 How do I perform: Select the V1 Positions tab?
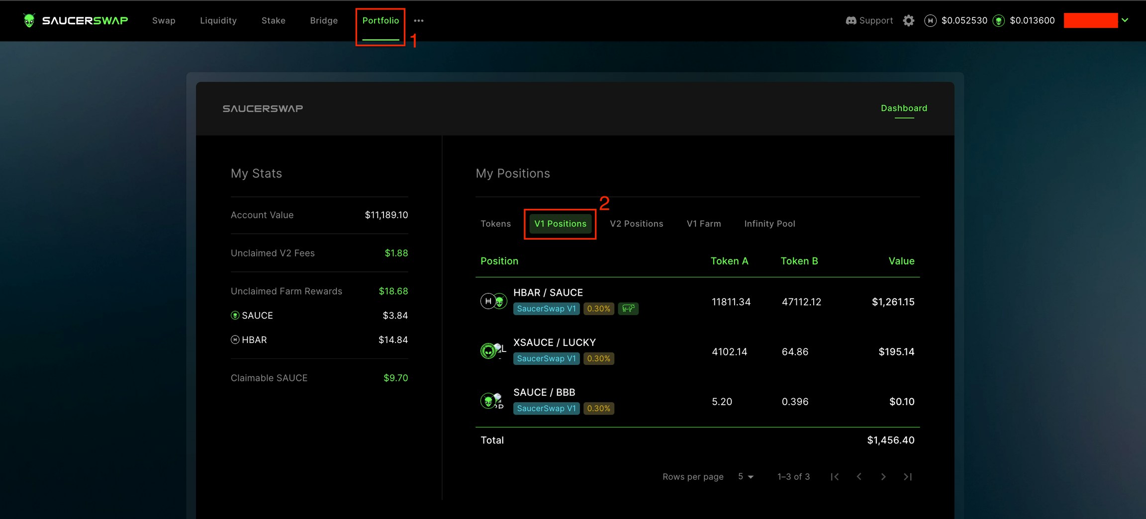click(560, 224)
